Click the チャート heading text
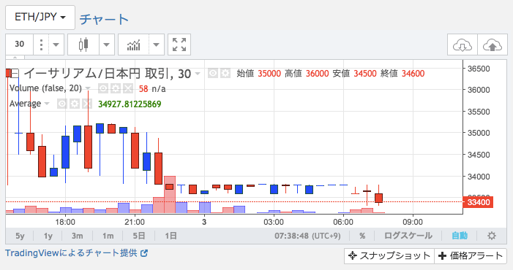The height and width of the screenshot is (270, 513). click(104, 19)
